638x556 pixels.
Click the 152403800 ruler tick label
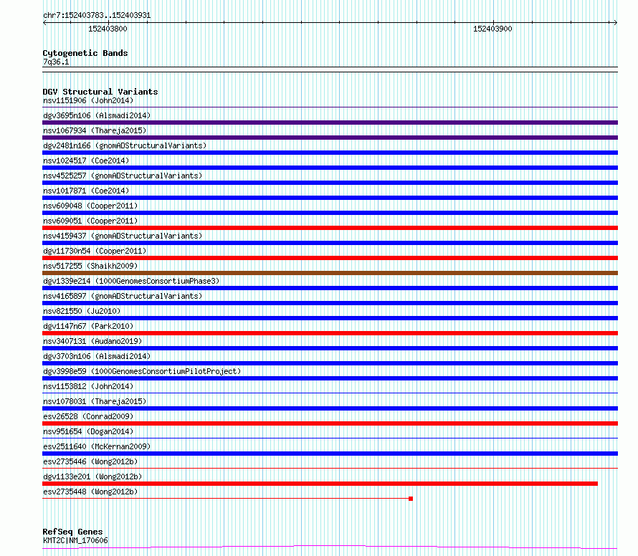point(108,29)
